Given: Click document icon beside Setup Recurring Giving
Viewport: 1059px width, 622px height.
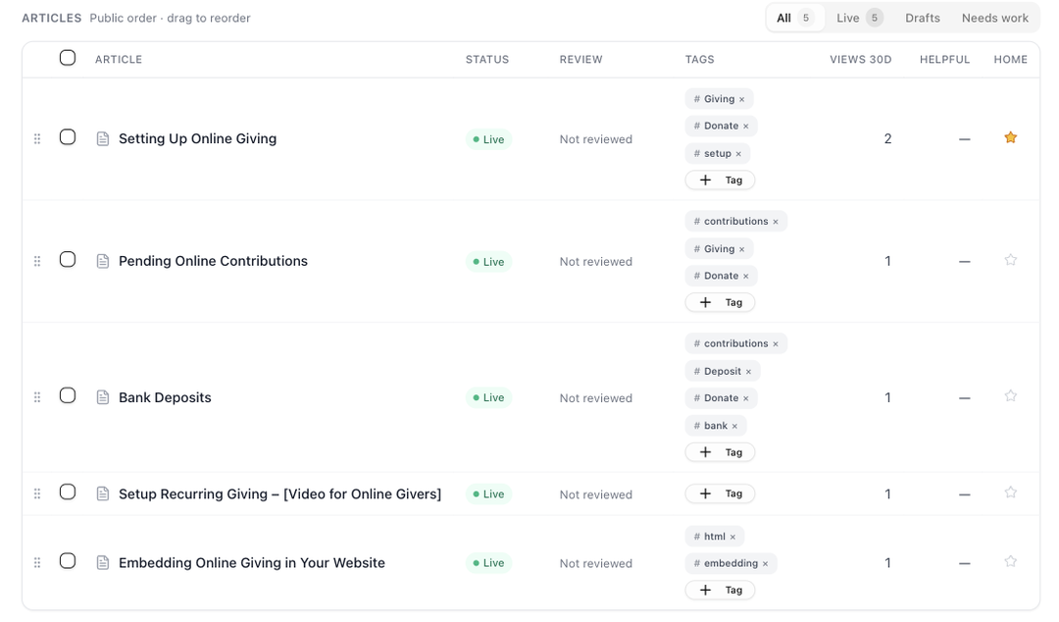Looking at the screenshot, I should (x=103, y=494).
